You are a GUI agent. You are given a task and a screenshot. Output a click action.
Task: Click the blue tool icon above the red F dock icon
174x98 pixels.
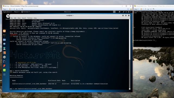coord(4,62)
